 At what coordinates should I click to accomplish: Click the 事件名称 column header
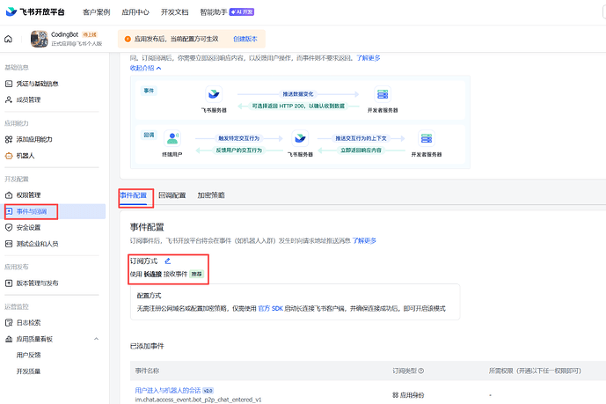pyautogui.click(x=147, y=371)
